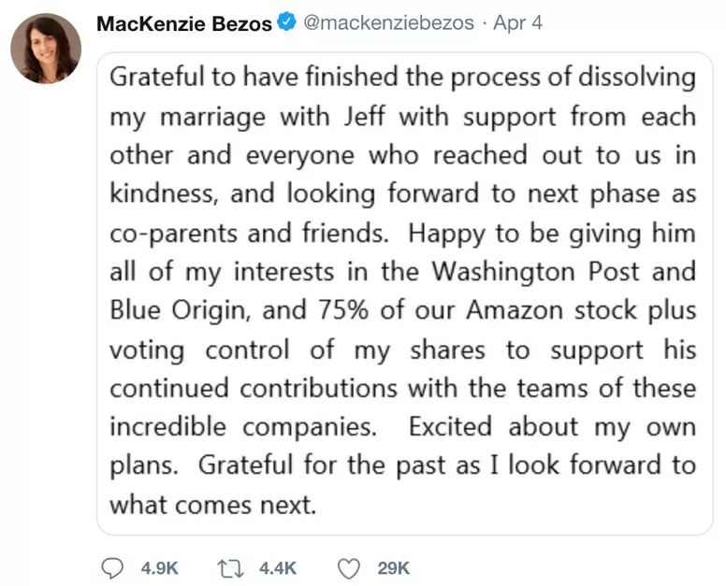Open MacKenzie Bezos profile photo

point(45,49)
